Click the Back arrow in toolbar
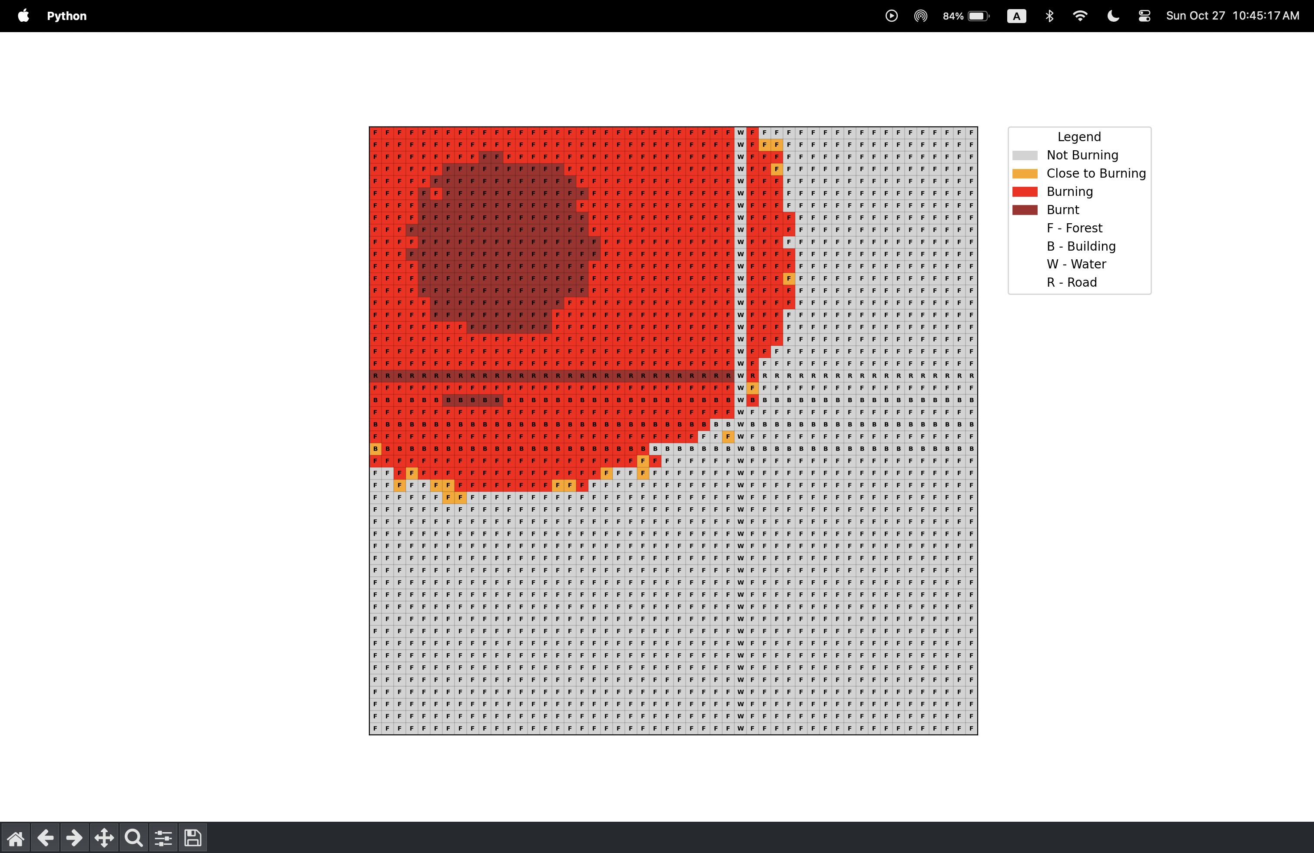1314x853 pixels. [x=45, y=838]
